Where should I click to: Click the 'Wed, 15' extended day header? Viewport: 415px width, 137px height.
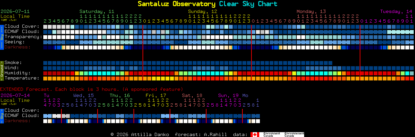tap(83, 95)
